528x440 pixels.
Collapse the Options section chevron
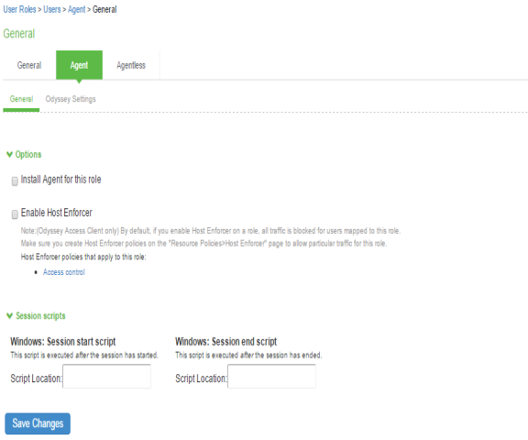tap(9, 155)
